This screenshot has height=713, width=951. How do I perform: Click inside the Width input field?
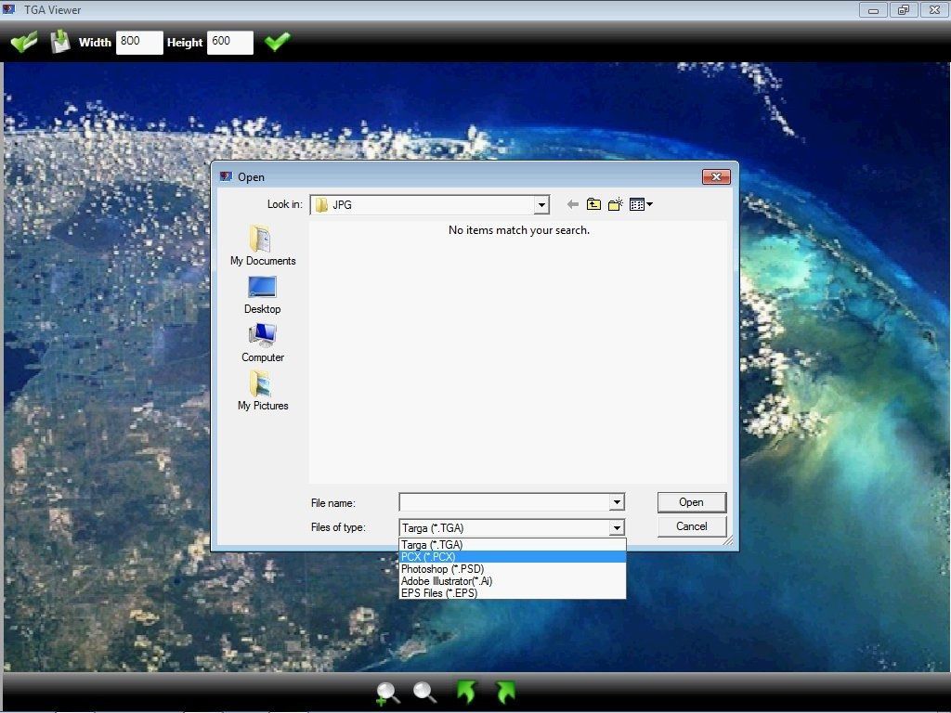click(x=138, y=42)
